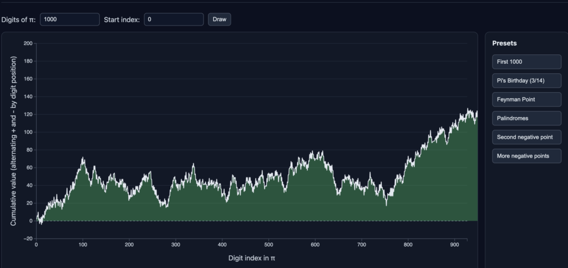
Task: Click the chart peak near digit index 100
Action: click(83, 158)
